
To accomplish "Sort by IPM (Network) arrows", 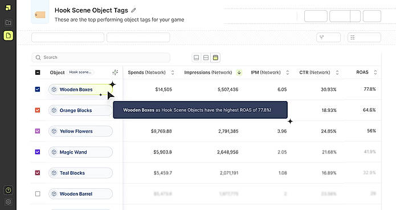I will pyautogui.click(x=287, y=72).
